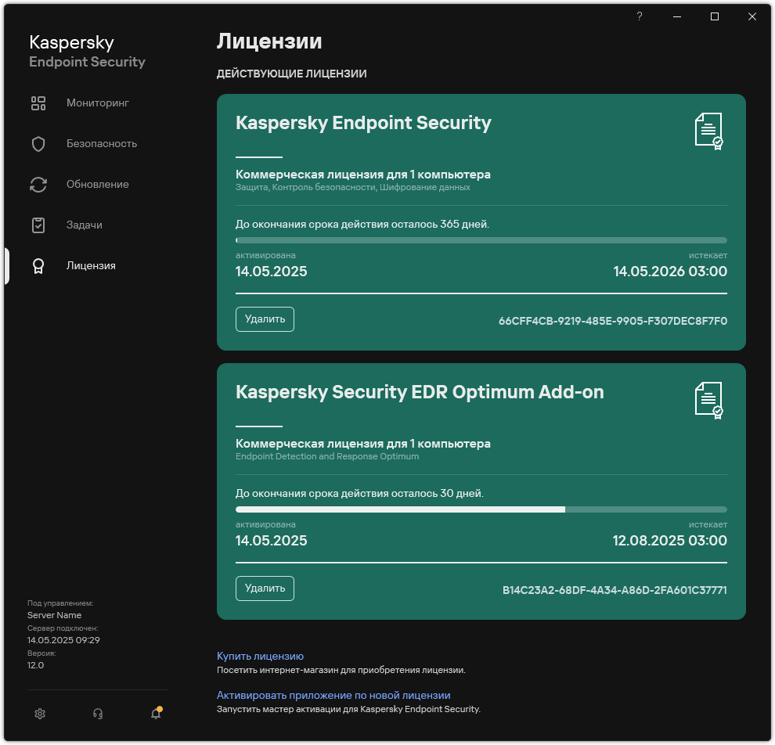The image size is (775, 745).
Task: Click text 'Endpoint Detection and Response Optimum'
Action: tap(327, 456)
